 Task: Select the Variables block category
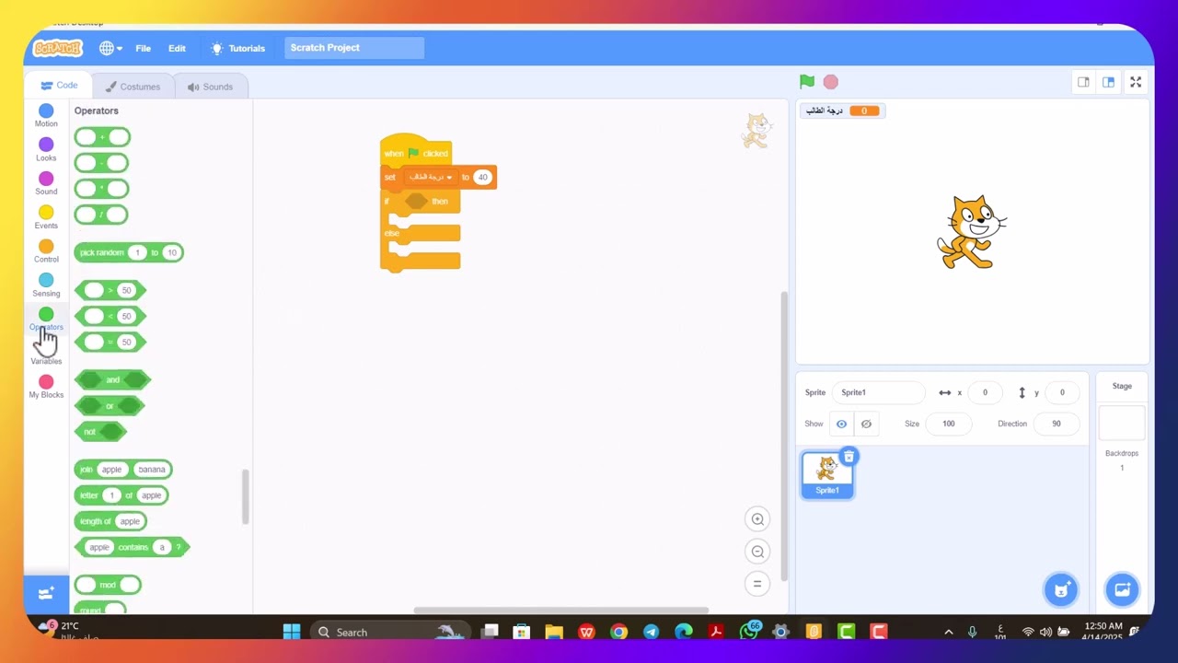coord(46,360)
